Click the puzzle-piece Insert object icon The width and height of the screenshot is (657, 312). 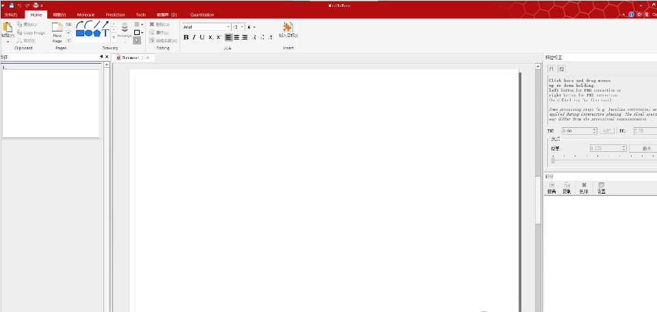coord(288,27)
